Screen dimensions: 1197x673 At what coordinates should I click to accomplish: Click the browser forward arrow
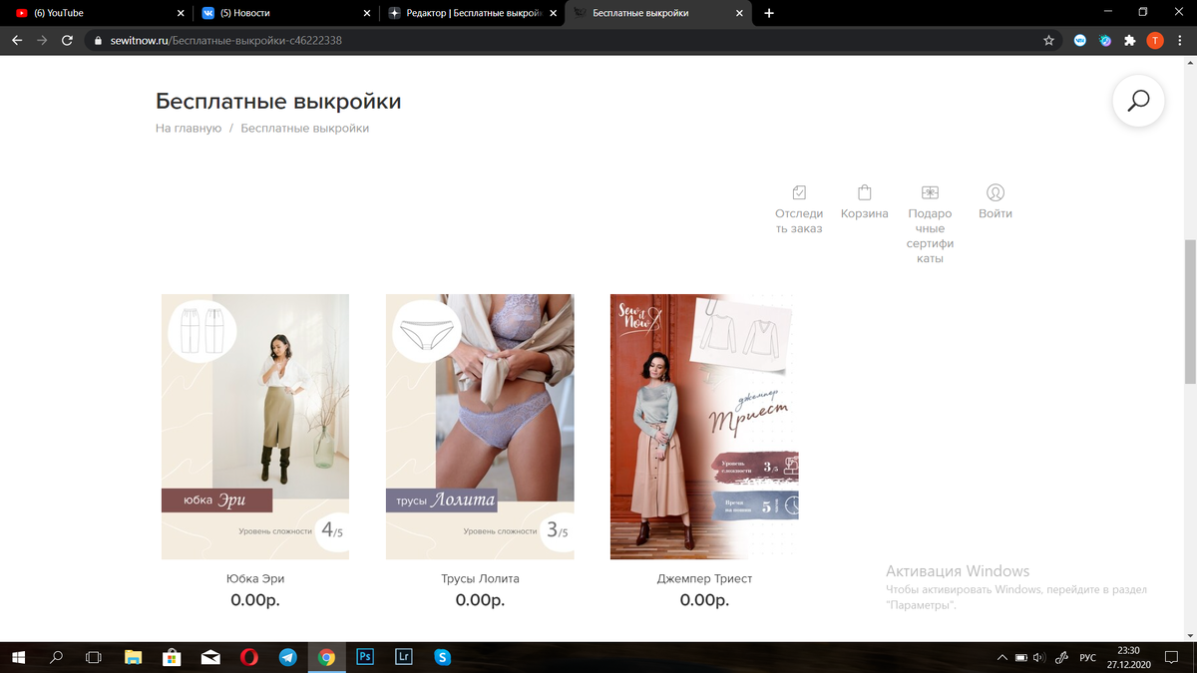click(x=42, y=41)
